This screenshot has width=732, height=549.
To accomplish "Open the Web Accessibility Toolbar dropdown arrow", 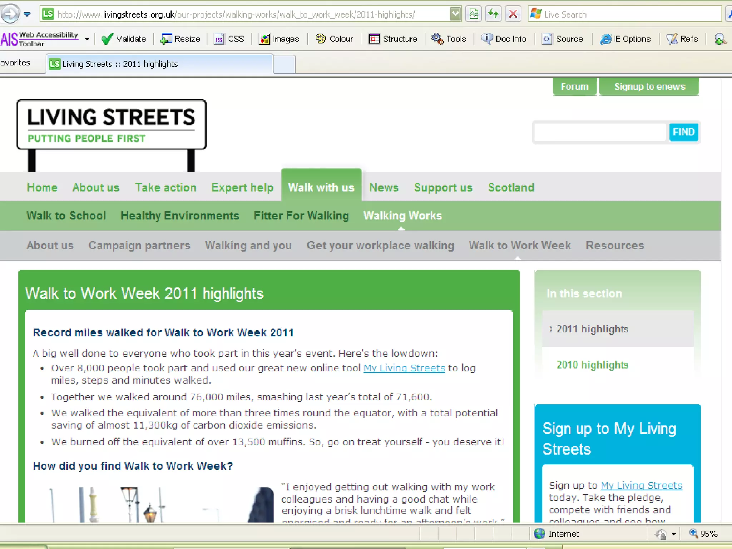I will coord(87,39).
